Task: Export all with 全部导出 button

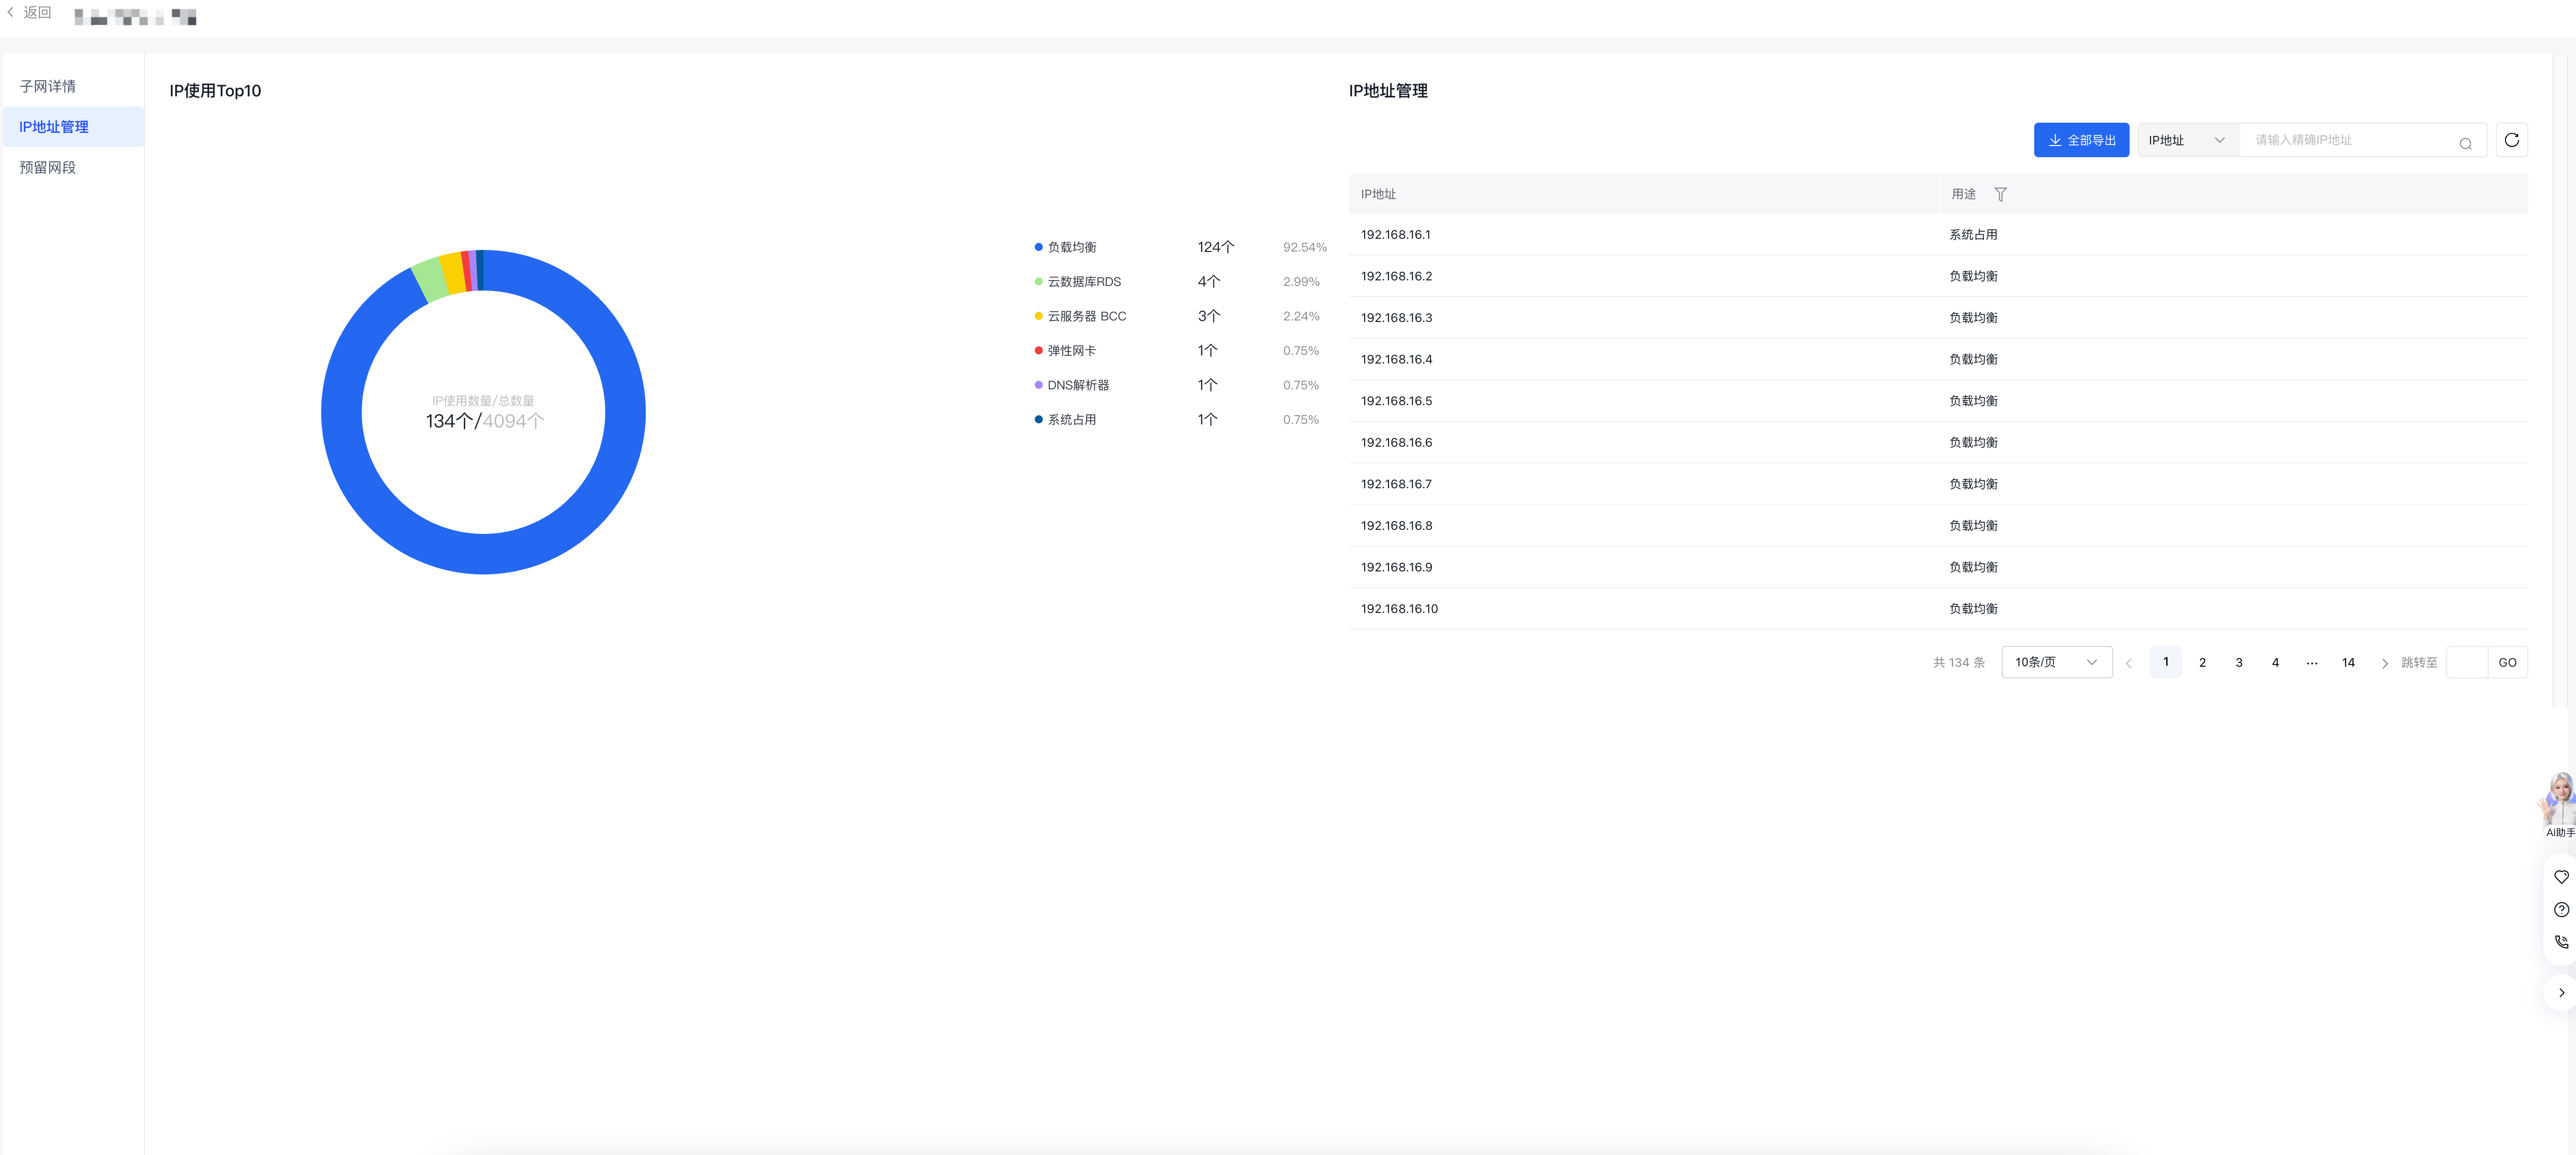Action: (x=2081, y=140)
